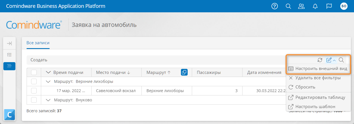Click Comindware Business Application Platform header title

point(56,6)
